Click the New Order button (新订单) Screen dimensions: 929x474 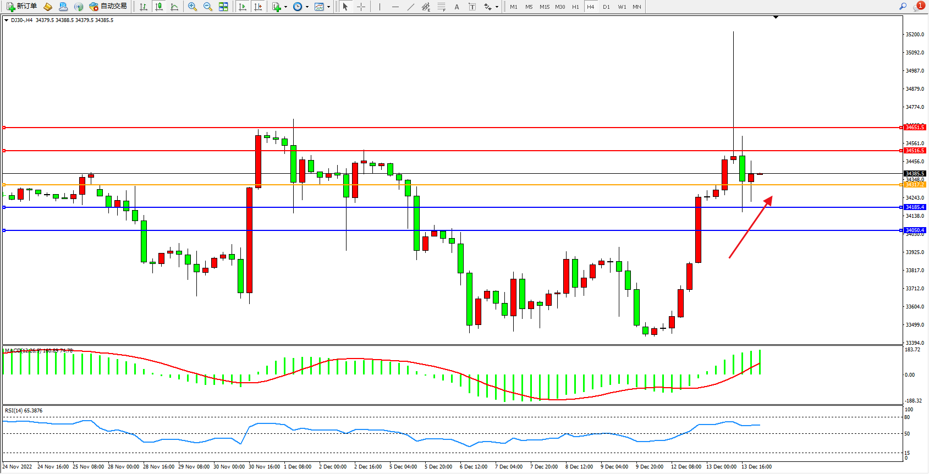click(x=22, y=7)
